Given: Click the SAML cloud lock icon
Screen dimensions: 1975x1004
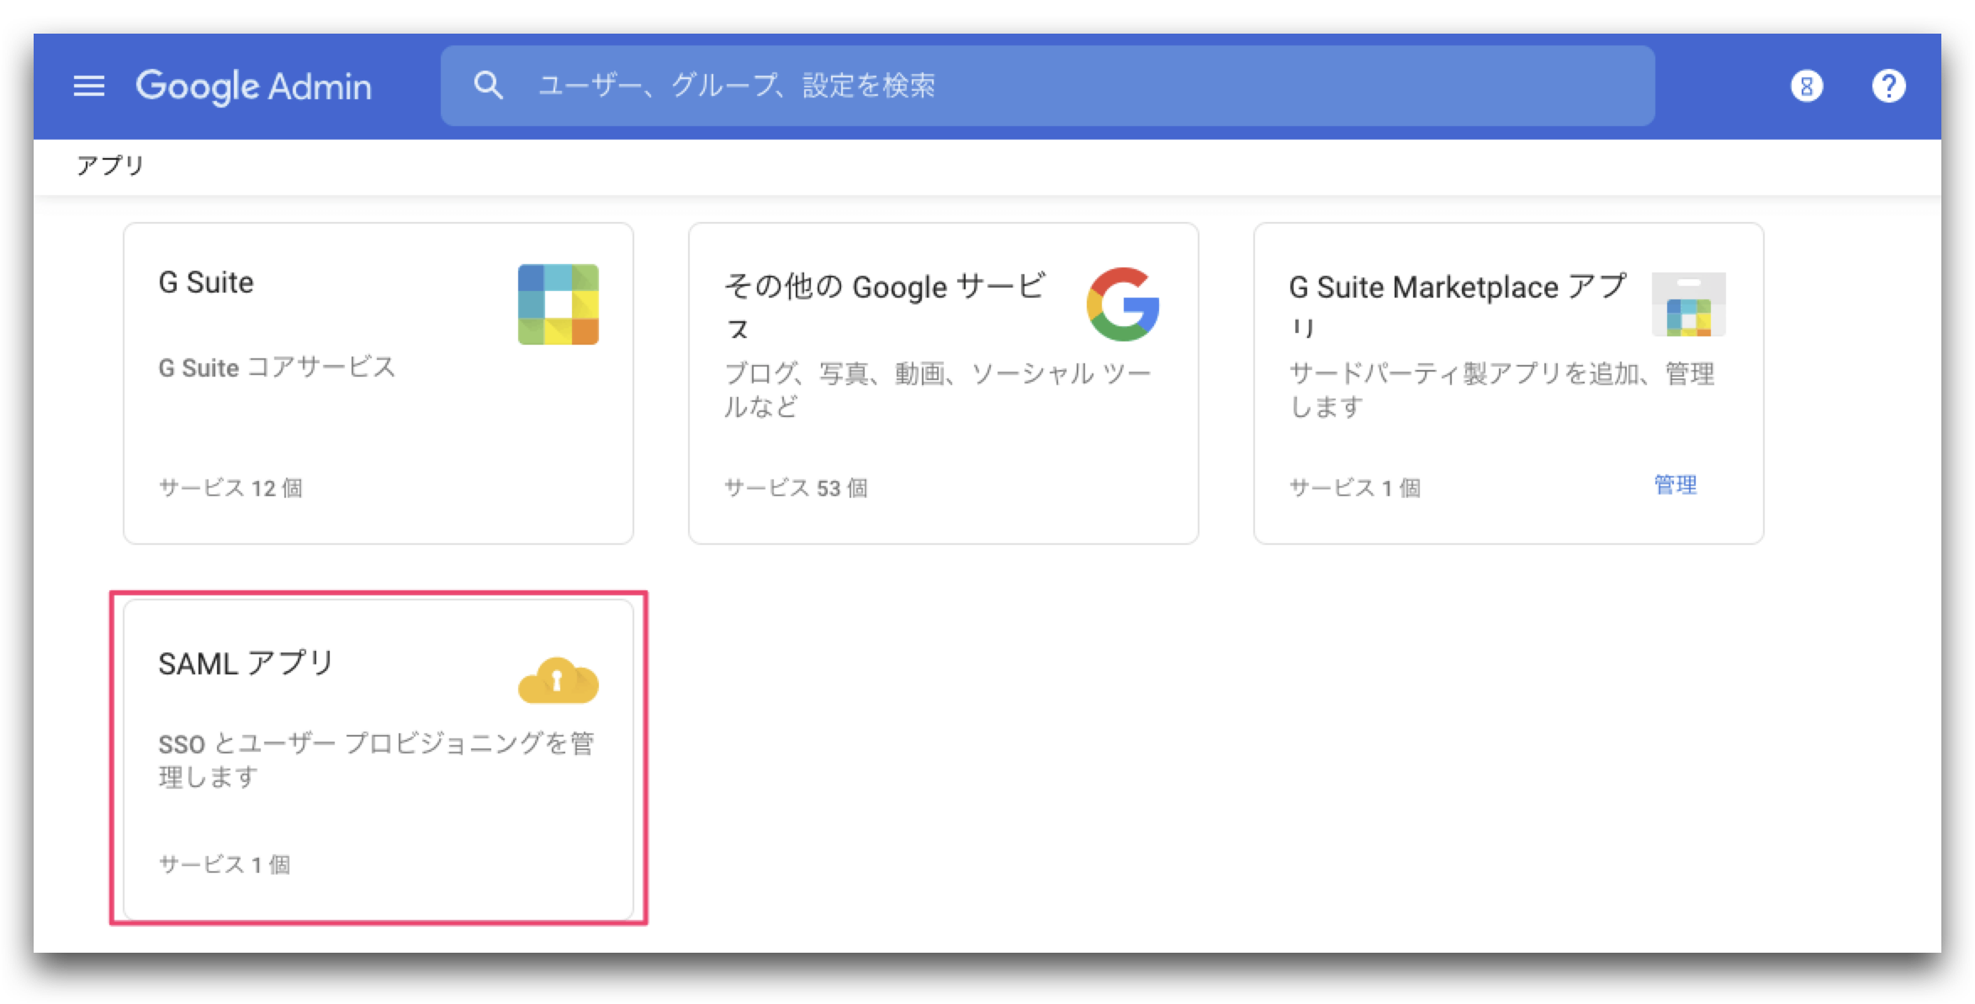Looking at the screenshot, I should [559, 680].
